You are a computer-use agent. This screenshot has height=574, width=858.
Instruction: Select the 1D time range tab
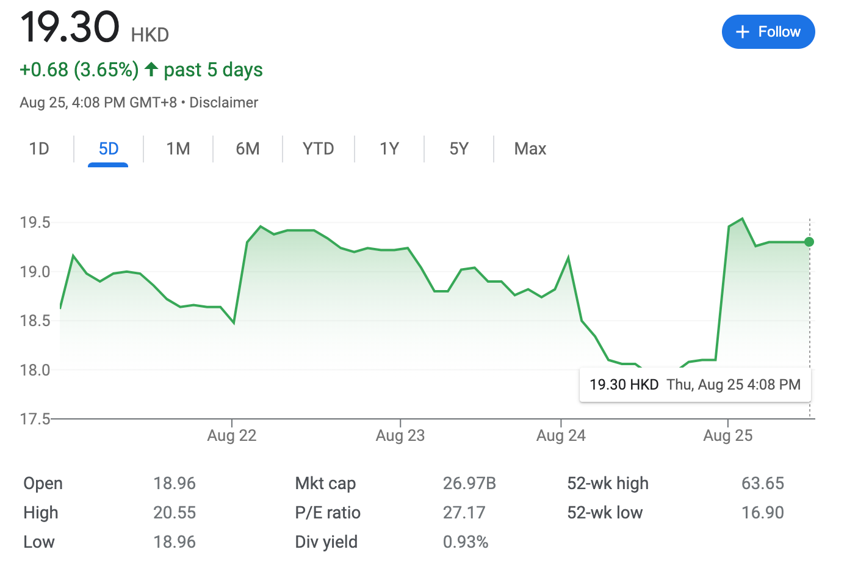click(39, 149)
